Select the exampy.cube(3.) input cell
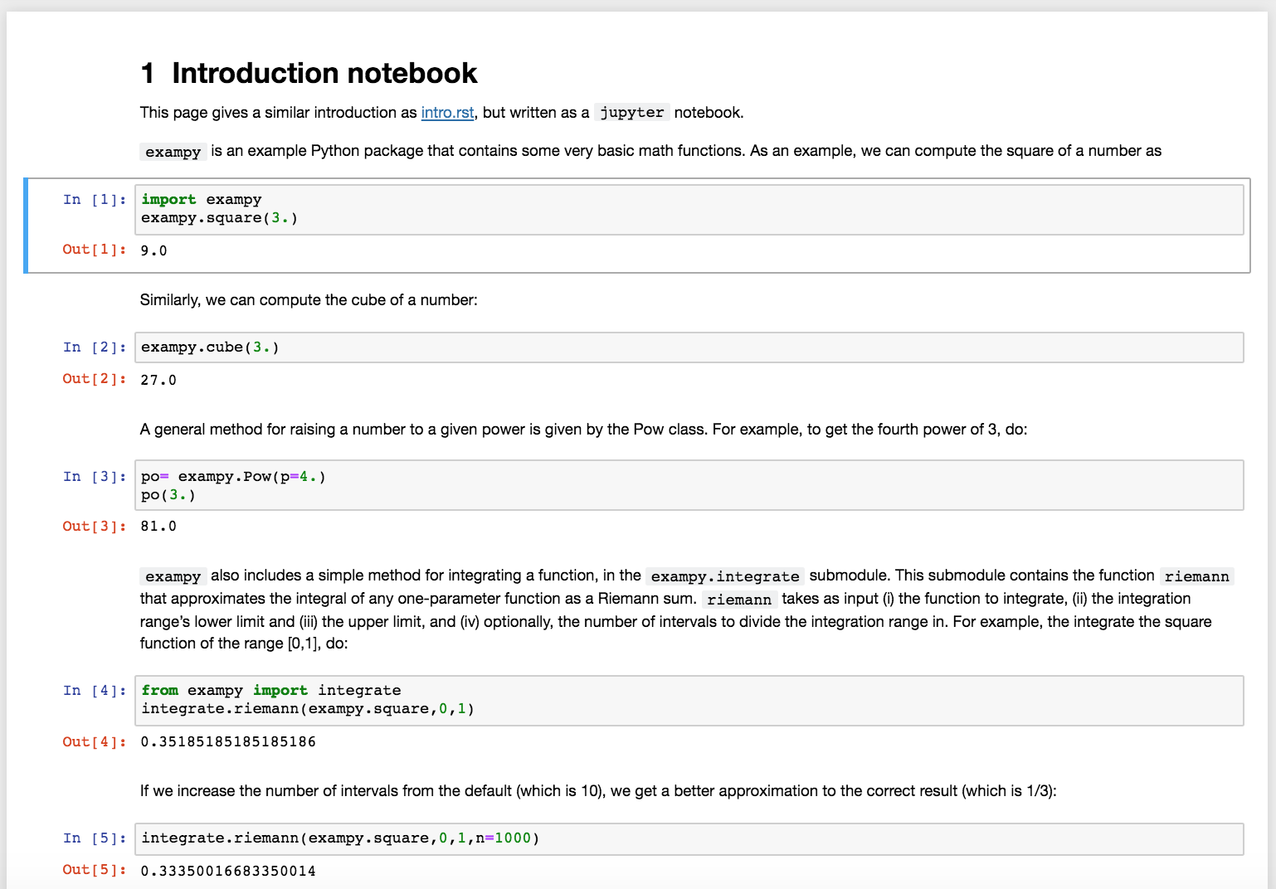Screen dimensions: 1276x889 [x=689, y=347]
